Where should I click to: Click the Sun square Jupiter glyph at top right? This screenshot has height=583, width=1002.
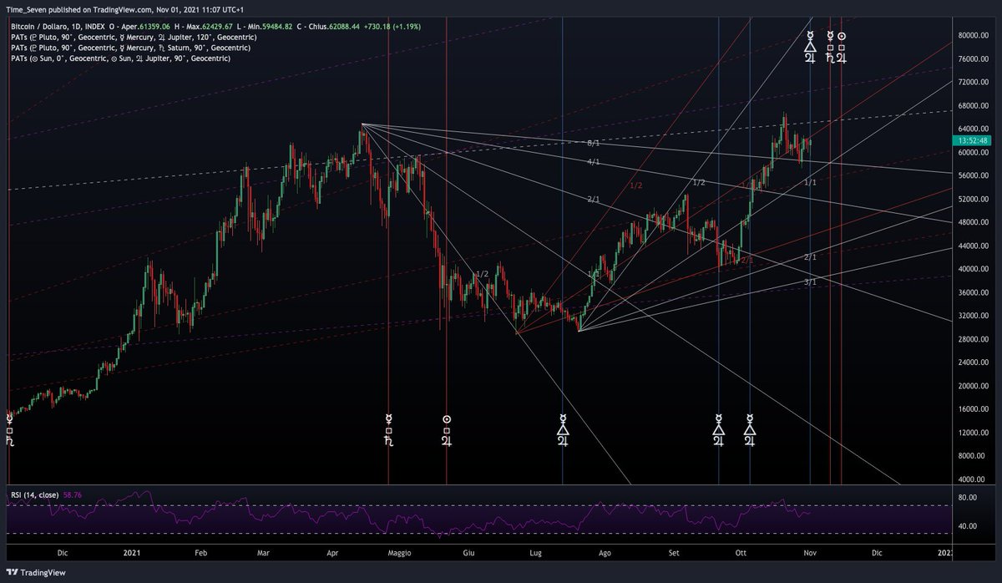pos(842,48)
